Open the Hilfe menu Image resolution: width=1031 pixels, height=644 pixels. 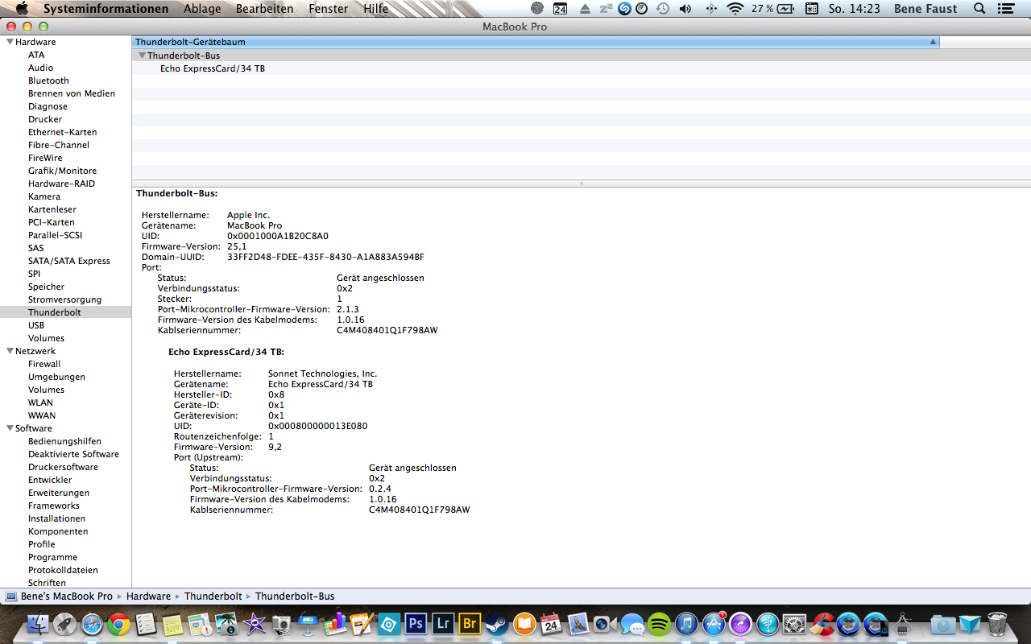(x=375, y=9)
